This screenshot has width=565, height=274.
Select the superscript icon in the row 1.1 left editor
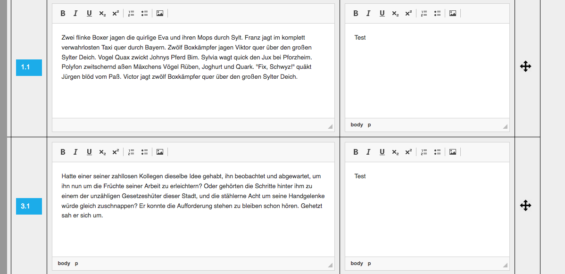(x=116, y=13)
